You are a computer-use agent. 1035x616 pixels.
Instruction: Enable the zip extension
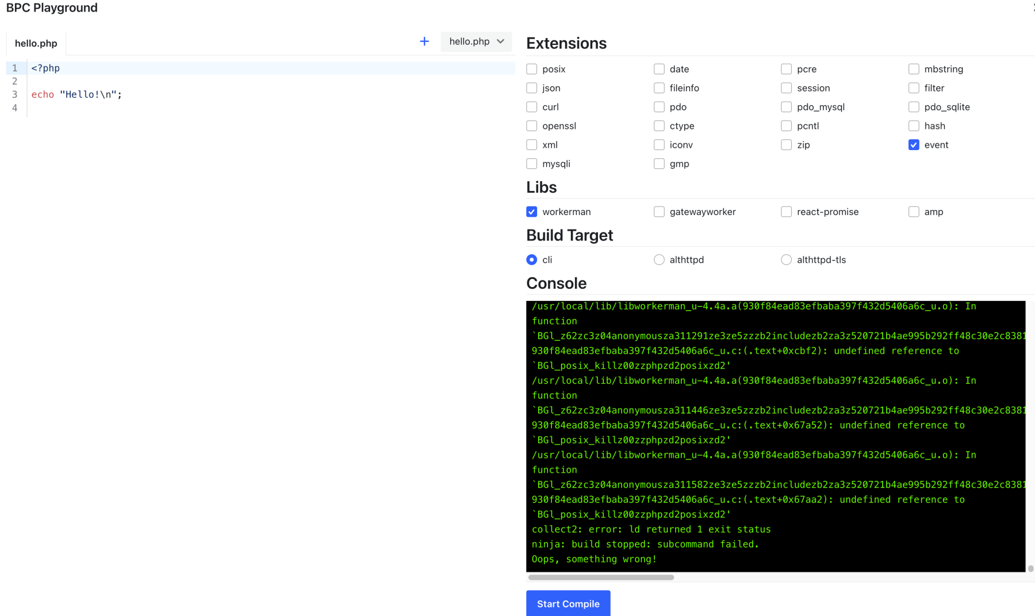[x=787, y=145]
